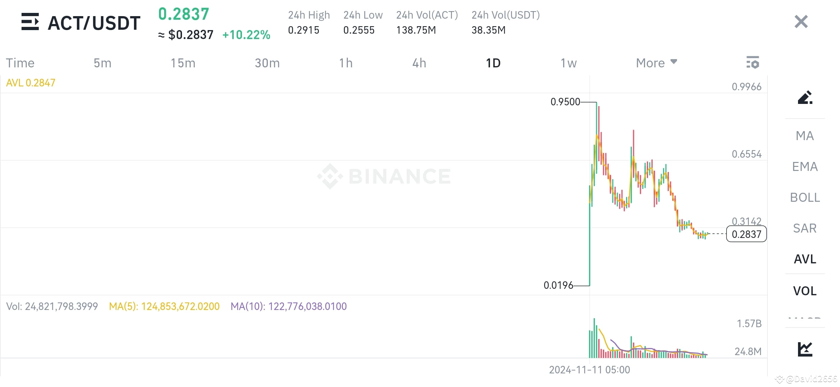This screenshot has height=387, width=840.
Task: Click the current price tag 0.2837
Action: (746, 234)
